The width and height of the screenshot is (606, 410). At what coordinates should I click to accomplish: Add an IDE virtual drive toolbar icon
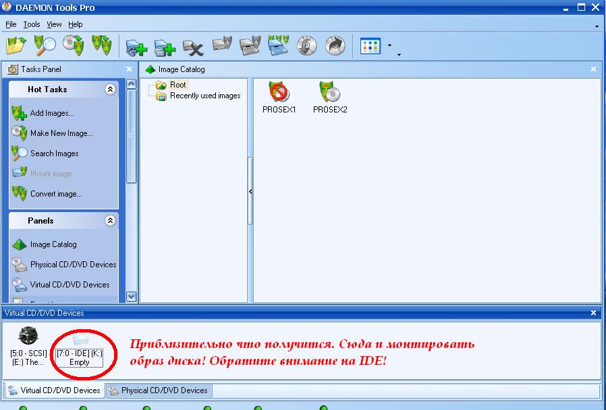tap(165, 47)
